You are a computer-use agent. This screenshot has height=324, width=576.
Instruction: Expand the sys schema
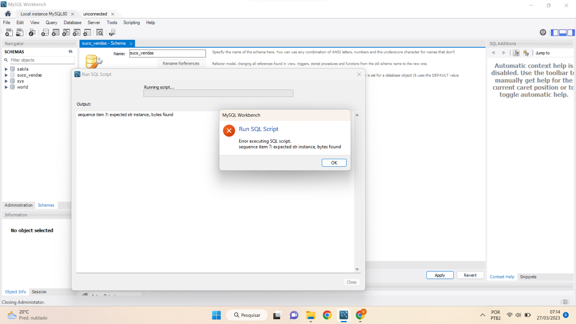click(6, 81)
